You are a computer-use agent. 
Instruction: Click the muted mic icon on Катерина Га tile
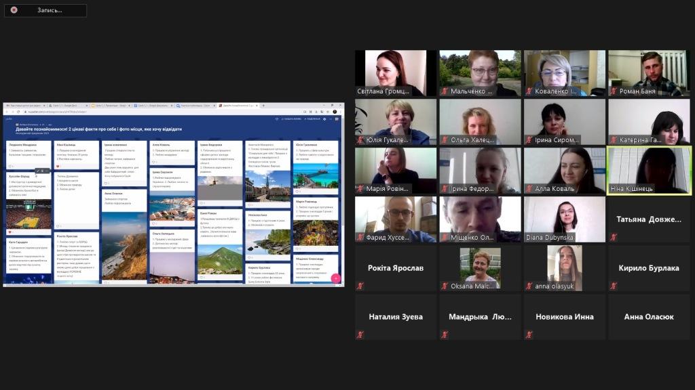614,139
